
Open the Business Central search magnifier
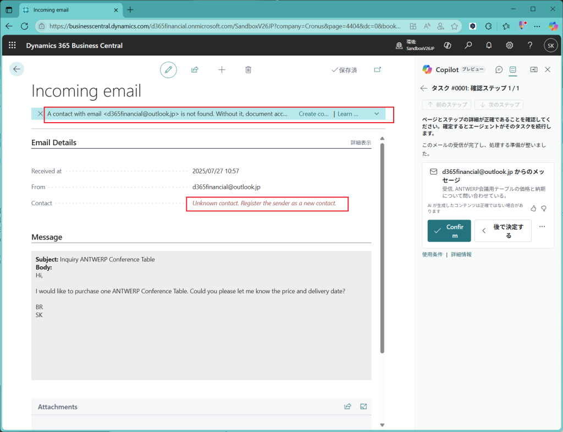coord(468,45)
